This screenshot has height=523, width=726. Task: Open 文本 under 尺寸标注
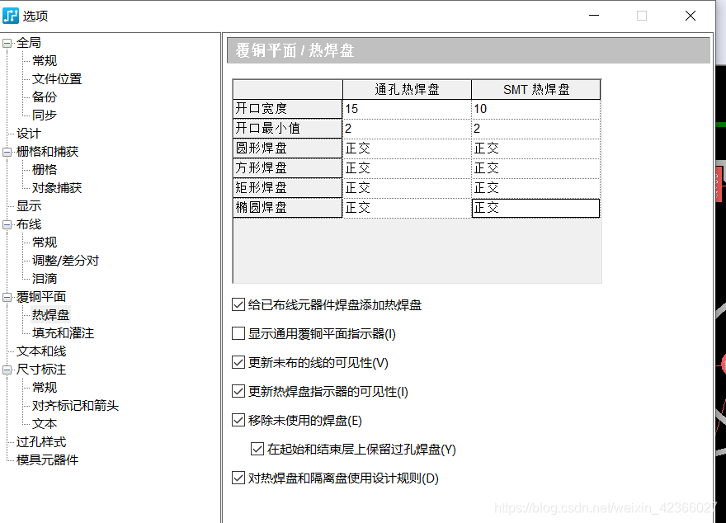(x=45, y=424)
